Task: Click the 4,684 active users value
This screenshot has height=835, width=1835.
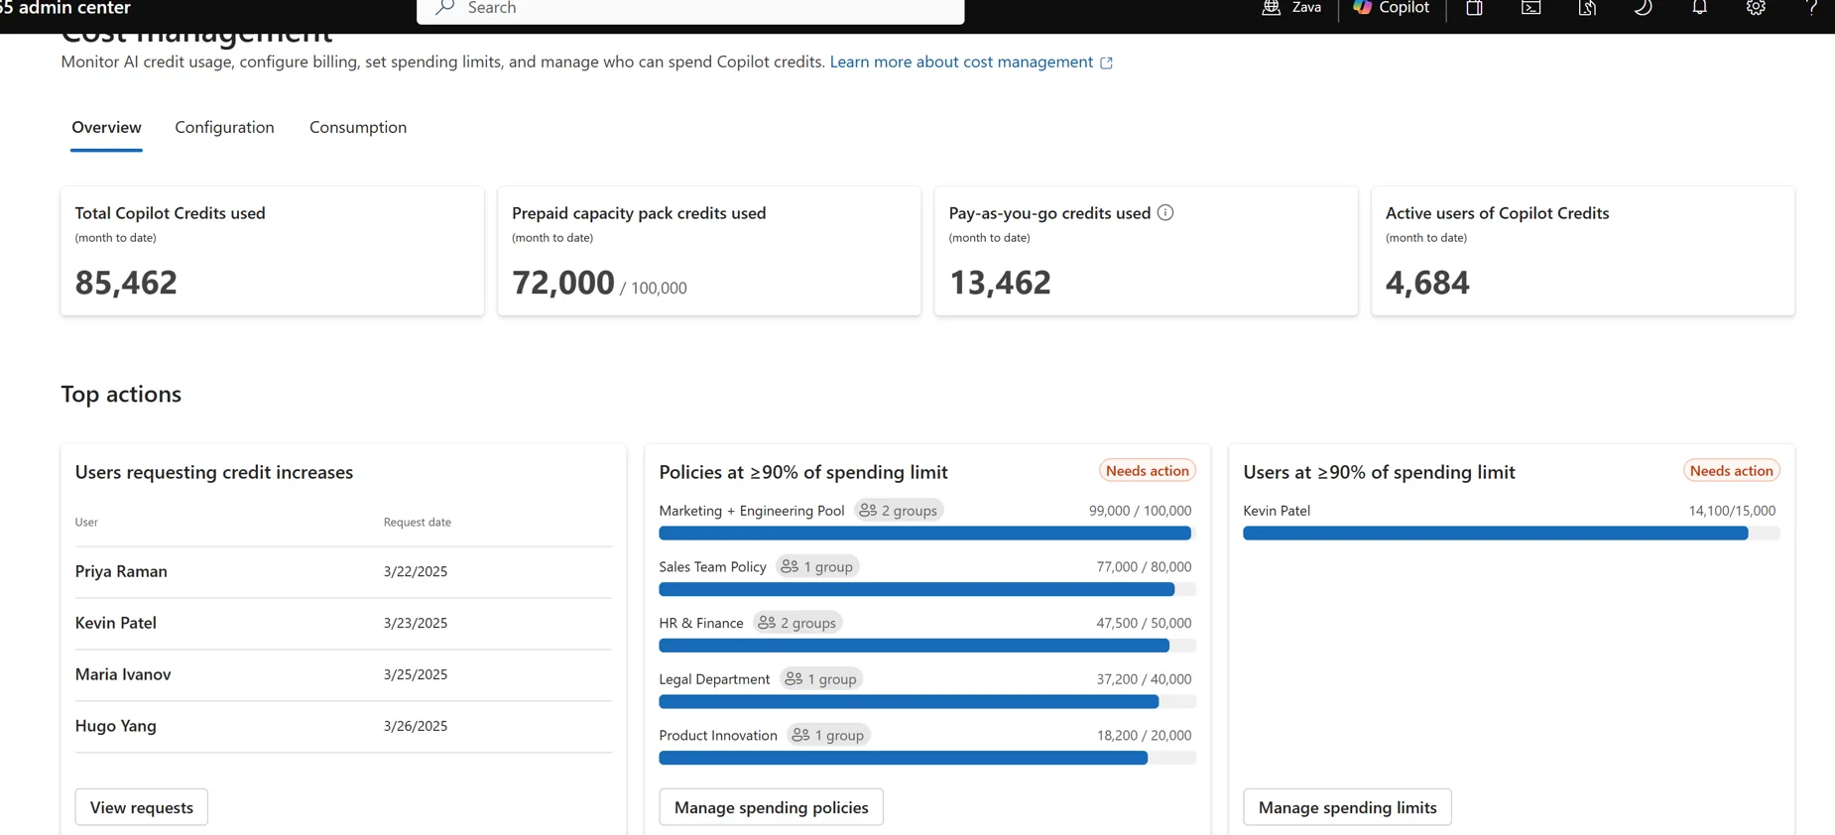Action: click(1427, 283)
